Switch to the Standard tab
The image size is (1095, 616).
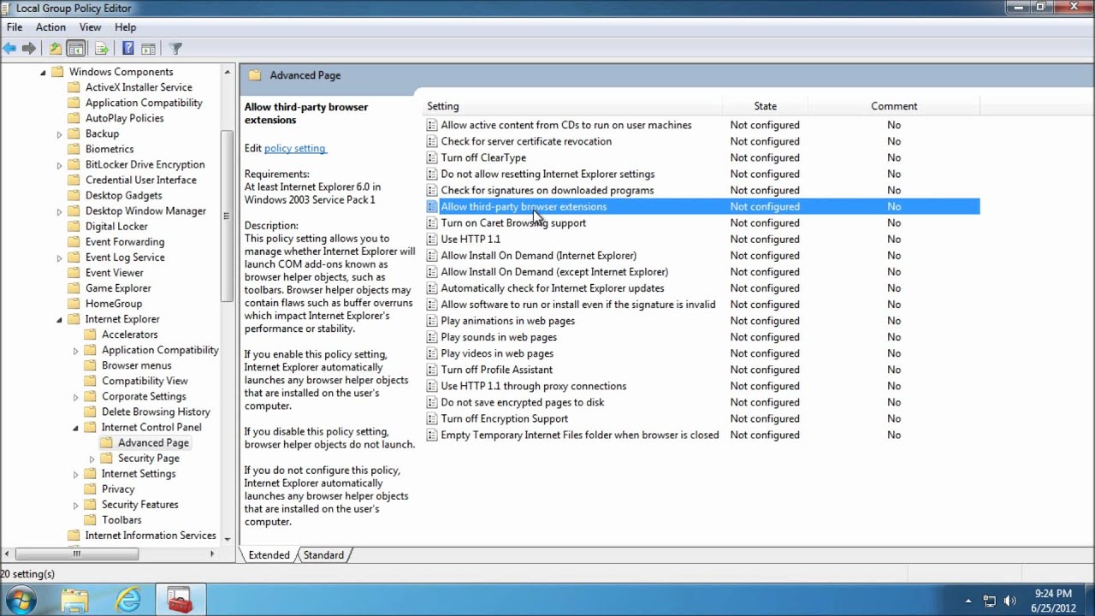(x=323, y=555)
